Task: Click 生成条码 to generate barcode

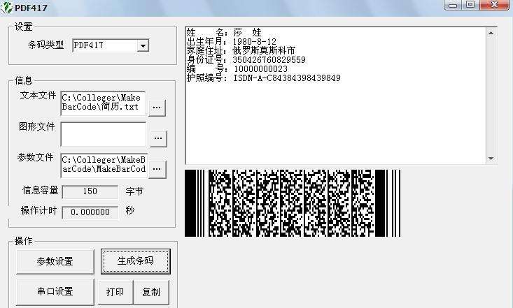Action: (136, 261)
